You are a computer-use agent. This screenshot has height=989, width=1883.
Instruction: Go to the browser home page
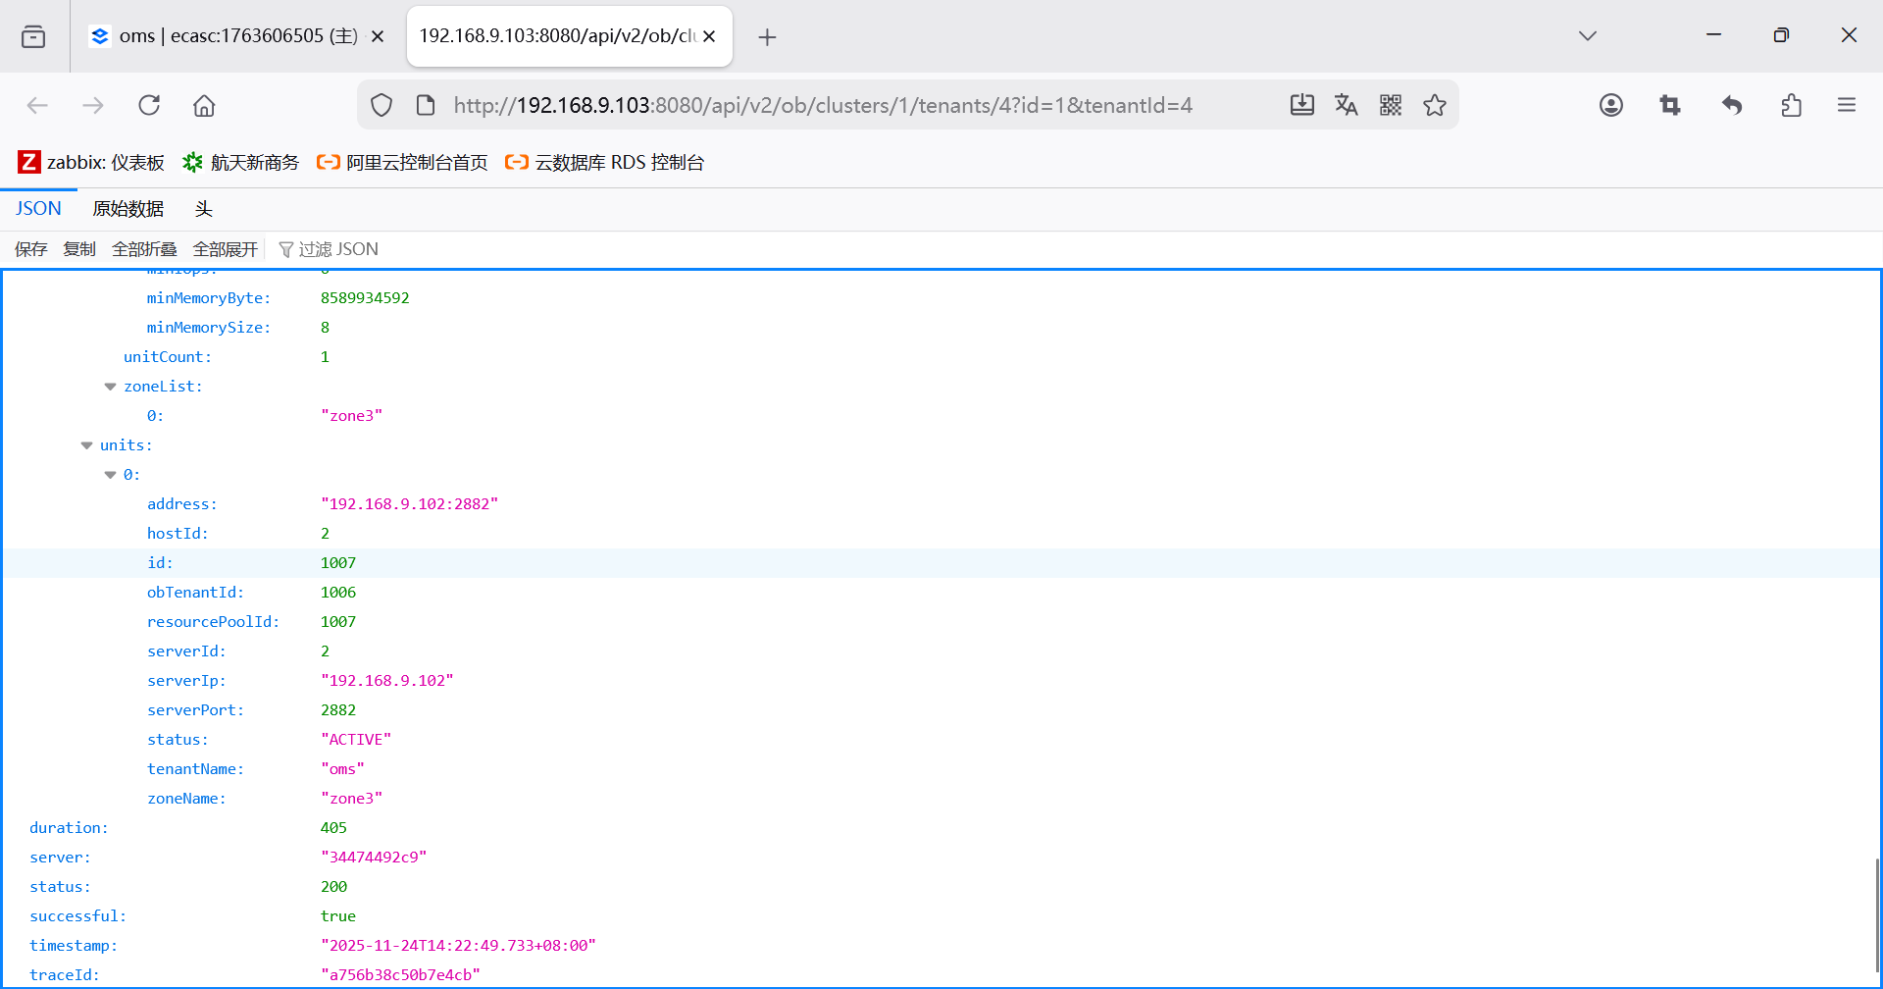click(x=204, y=105)
